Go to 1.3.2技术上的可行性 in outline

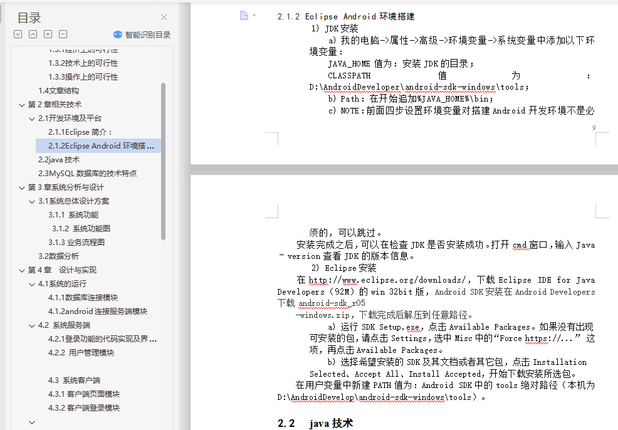tap(83, 63)
